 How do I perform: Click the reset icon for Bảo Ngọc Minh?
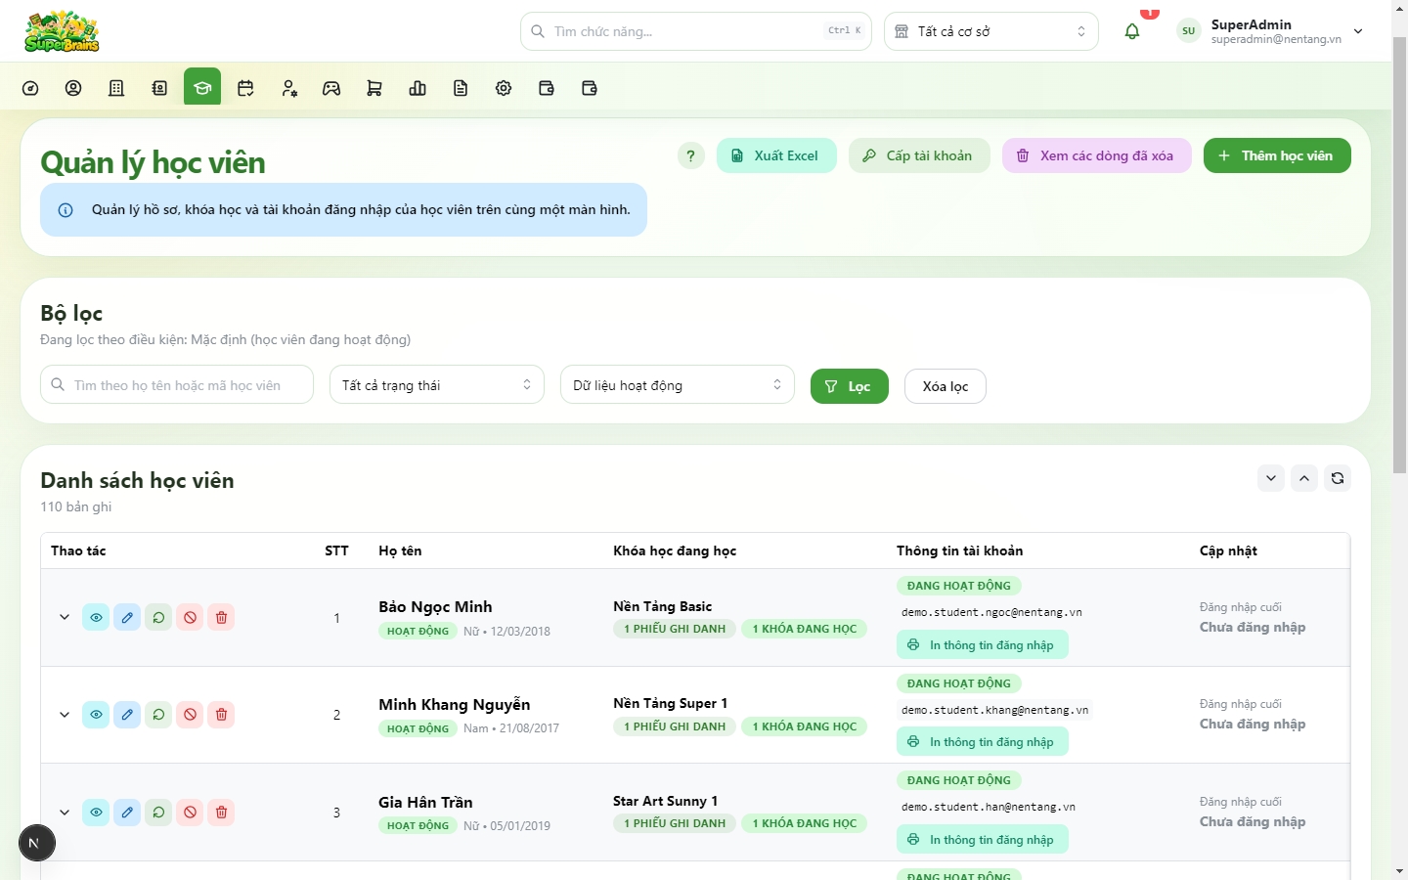pyautogui.click(x=158, y=618)
